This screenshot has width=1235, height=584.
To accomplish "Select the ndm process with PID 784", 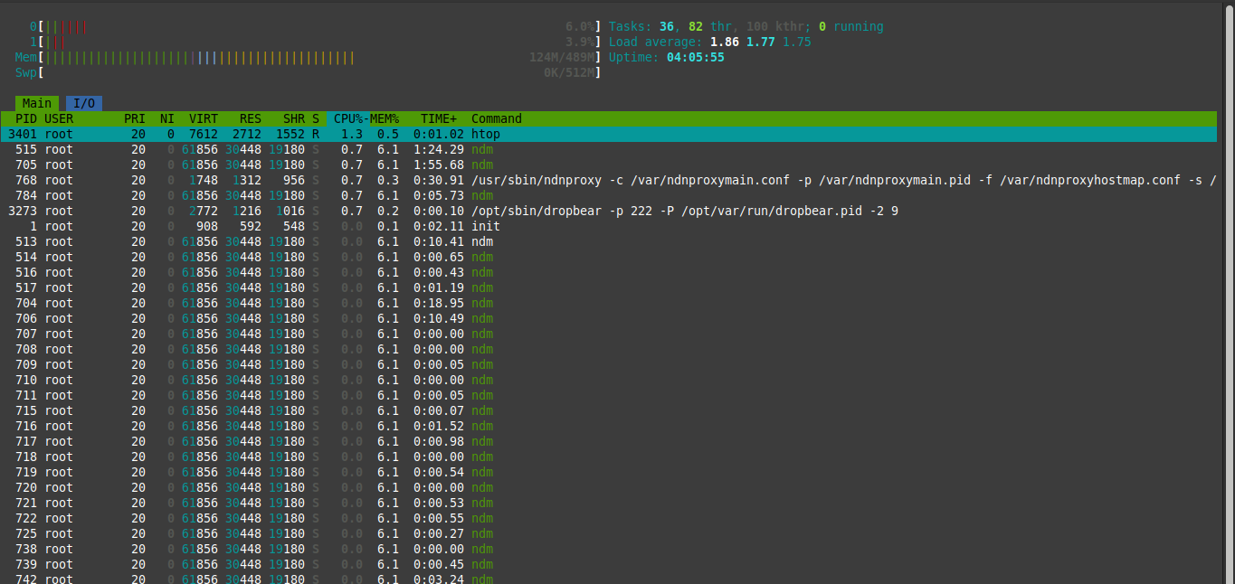I will tap(609, 195).
